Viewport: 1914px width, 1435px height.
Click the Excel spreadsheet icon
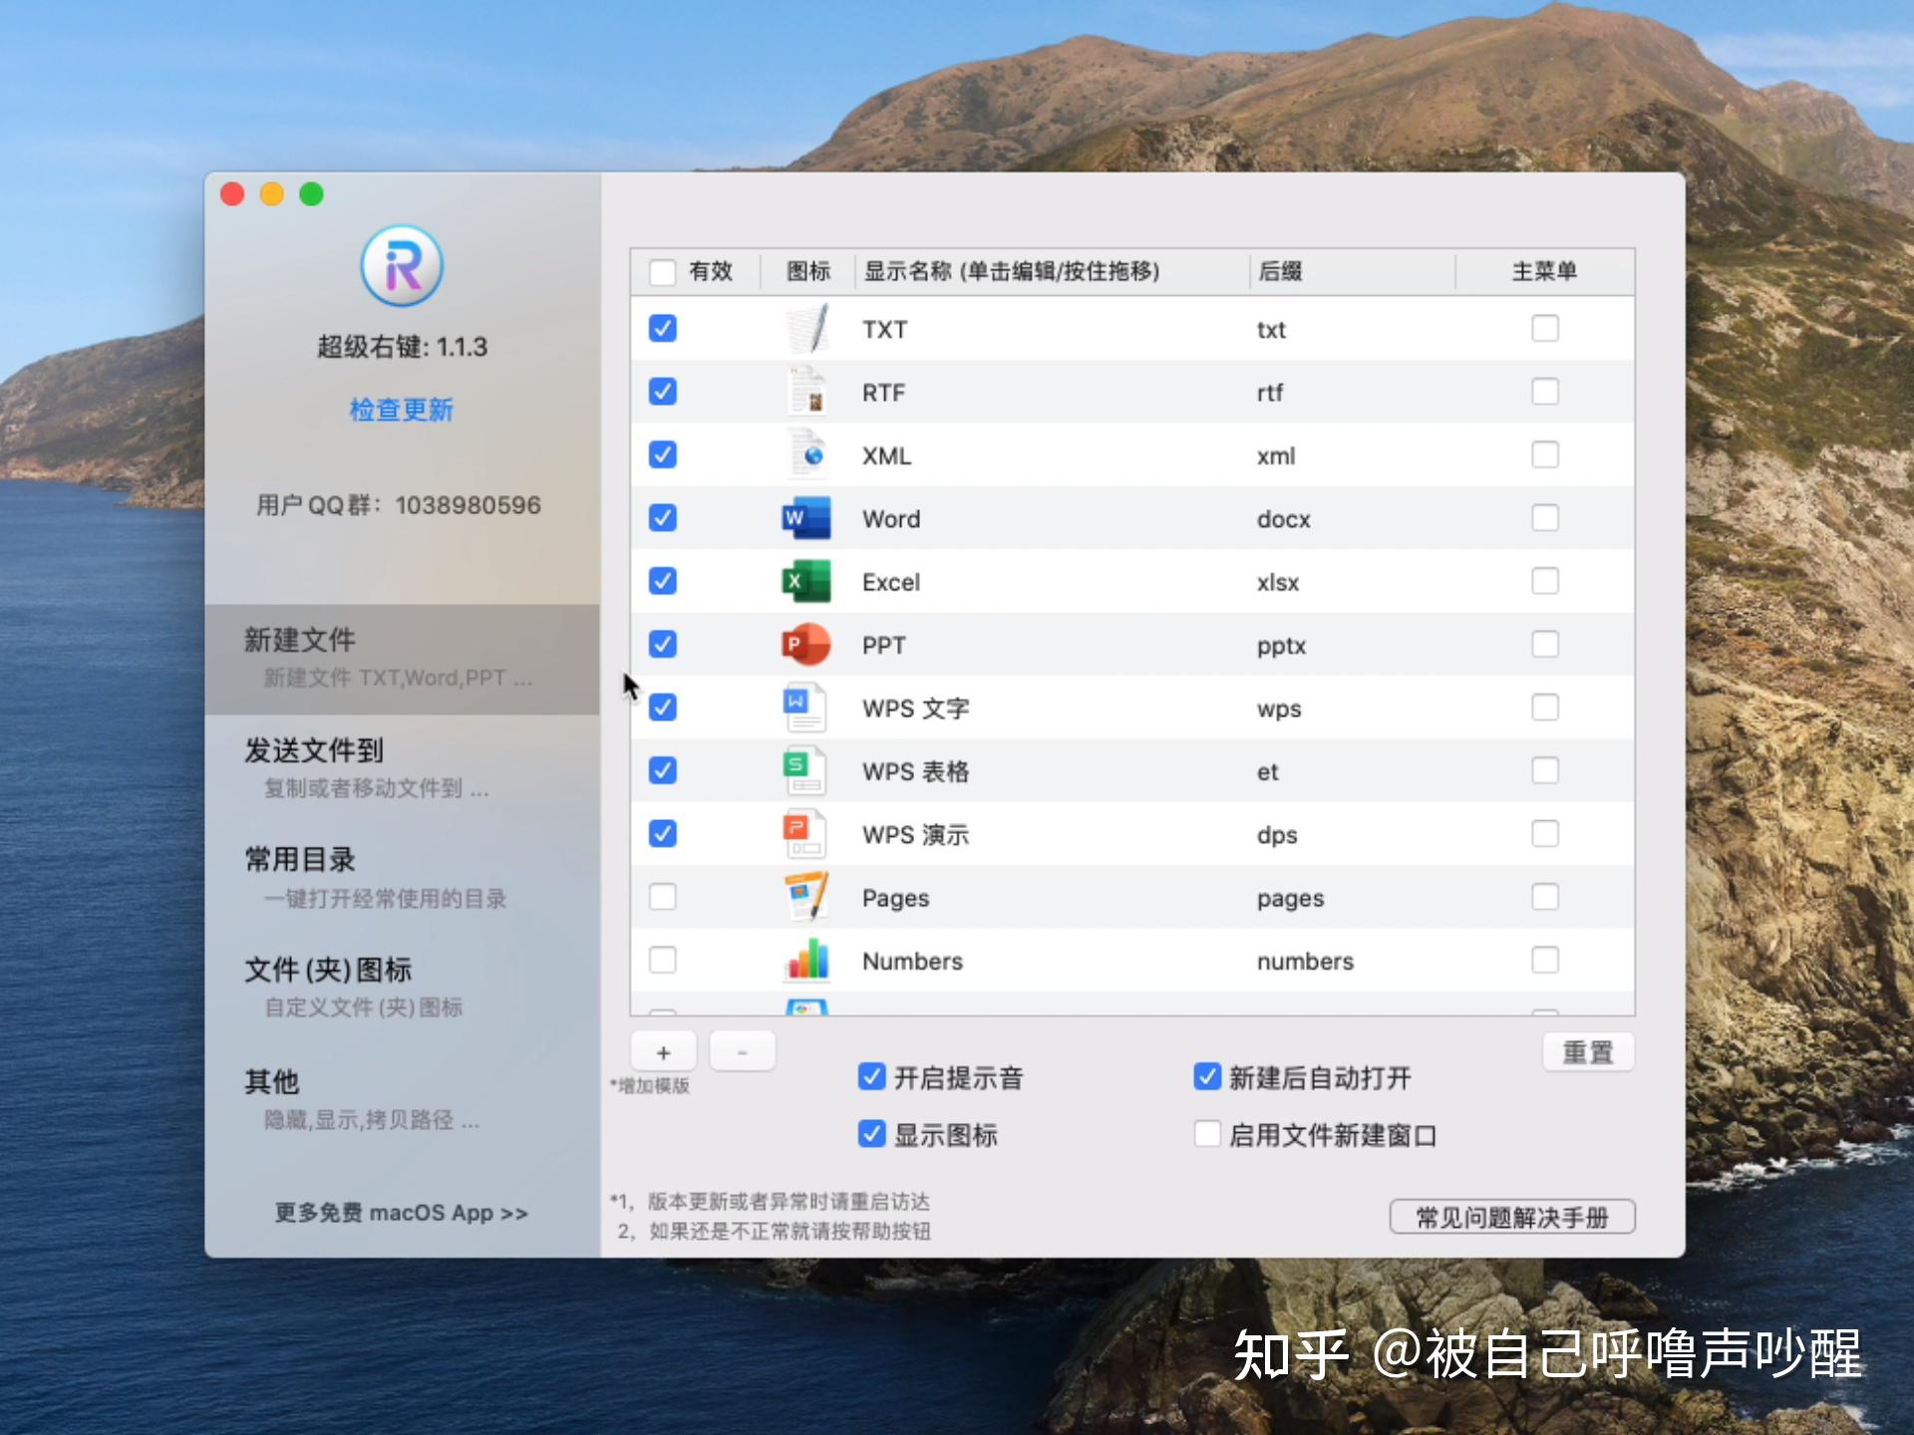click(x=804, y=581)
